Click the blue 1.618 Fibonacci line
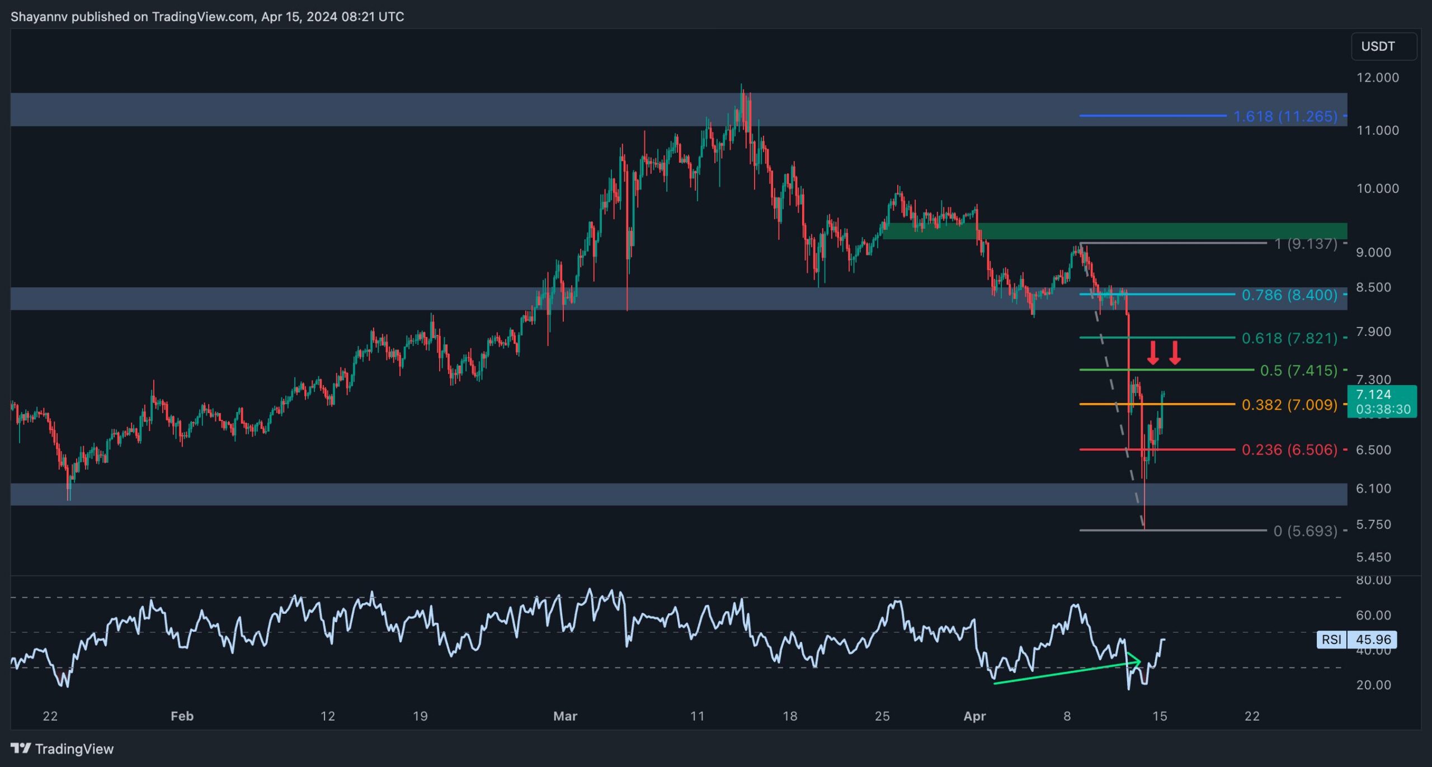 (1152, 116)
